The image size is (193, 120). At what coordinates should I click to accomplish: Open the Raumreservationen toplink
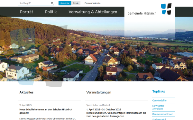pyautogui.click(x=162, y=114)
